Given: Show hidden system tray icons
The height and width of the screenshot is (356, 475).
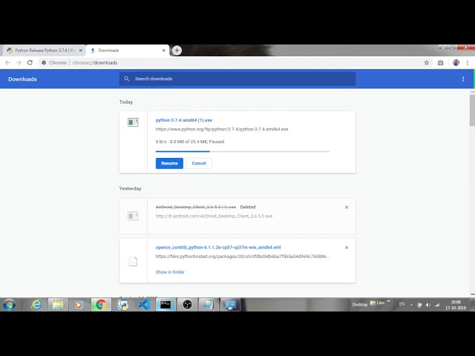Looking at the screenshot, I should [x=411, y=305].
